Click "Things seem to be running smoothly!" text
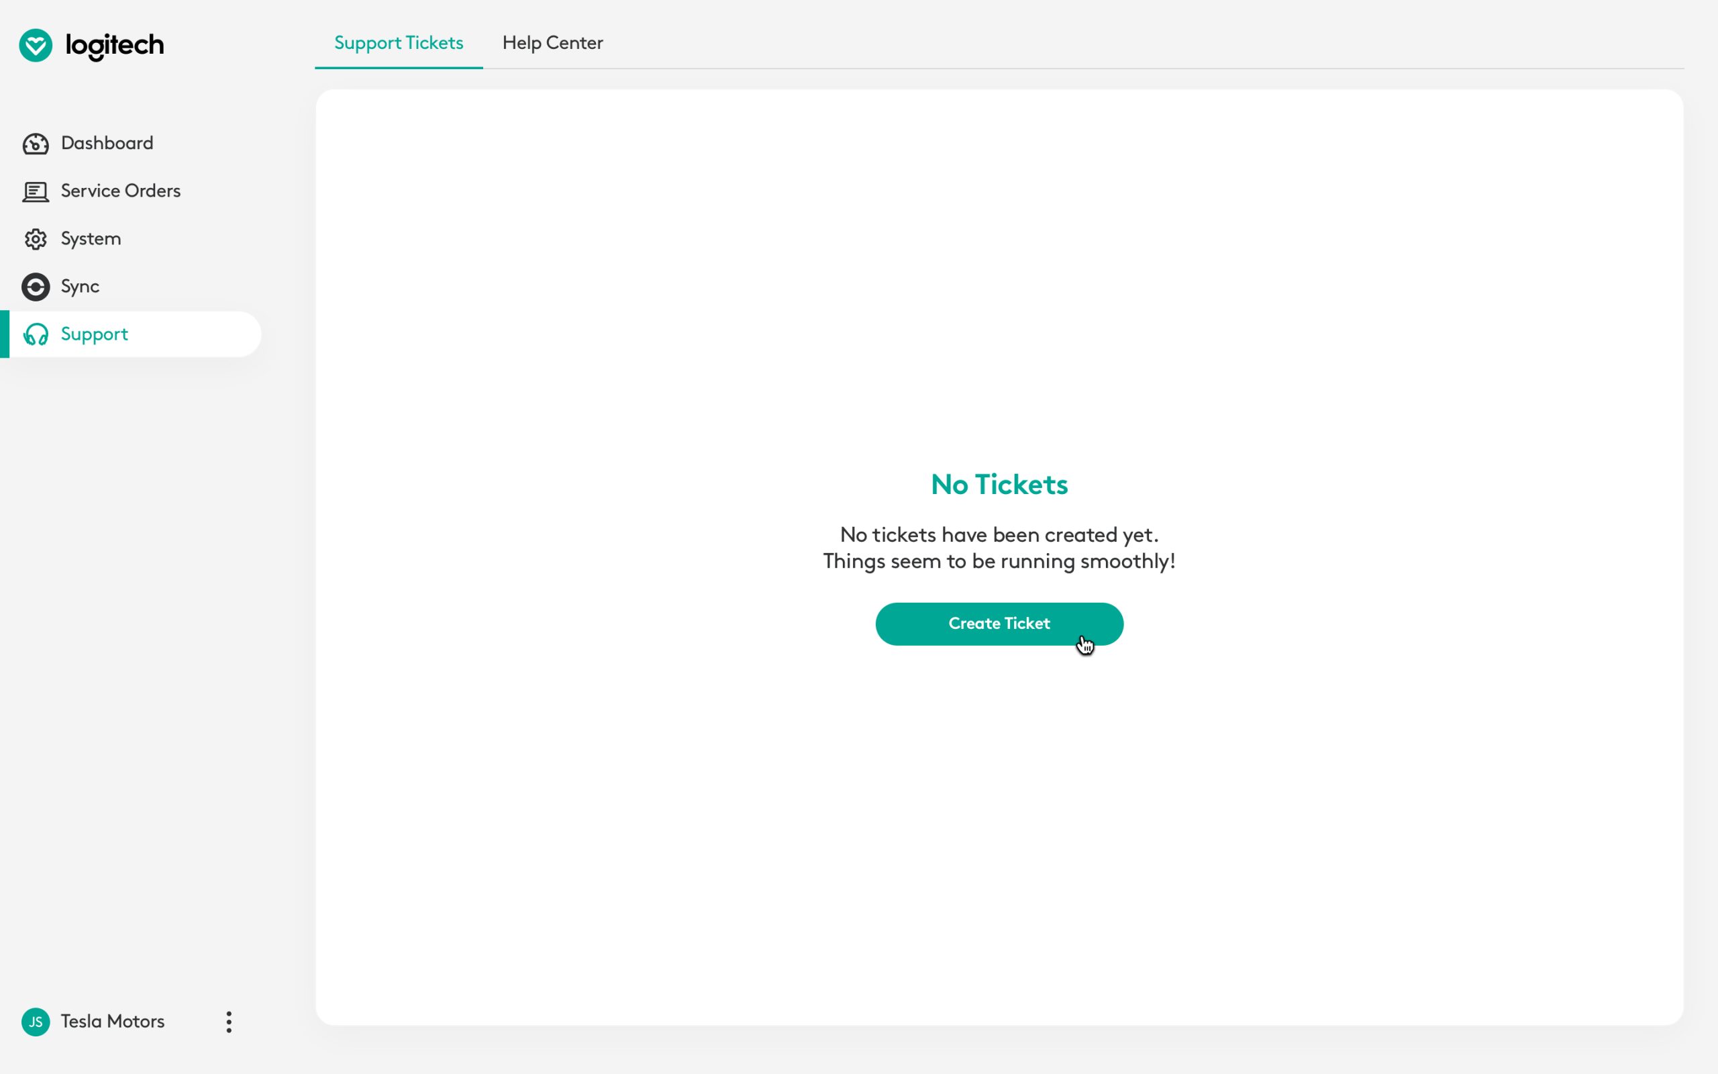Screen dimensions: 1718x1074 pos(999,562)
